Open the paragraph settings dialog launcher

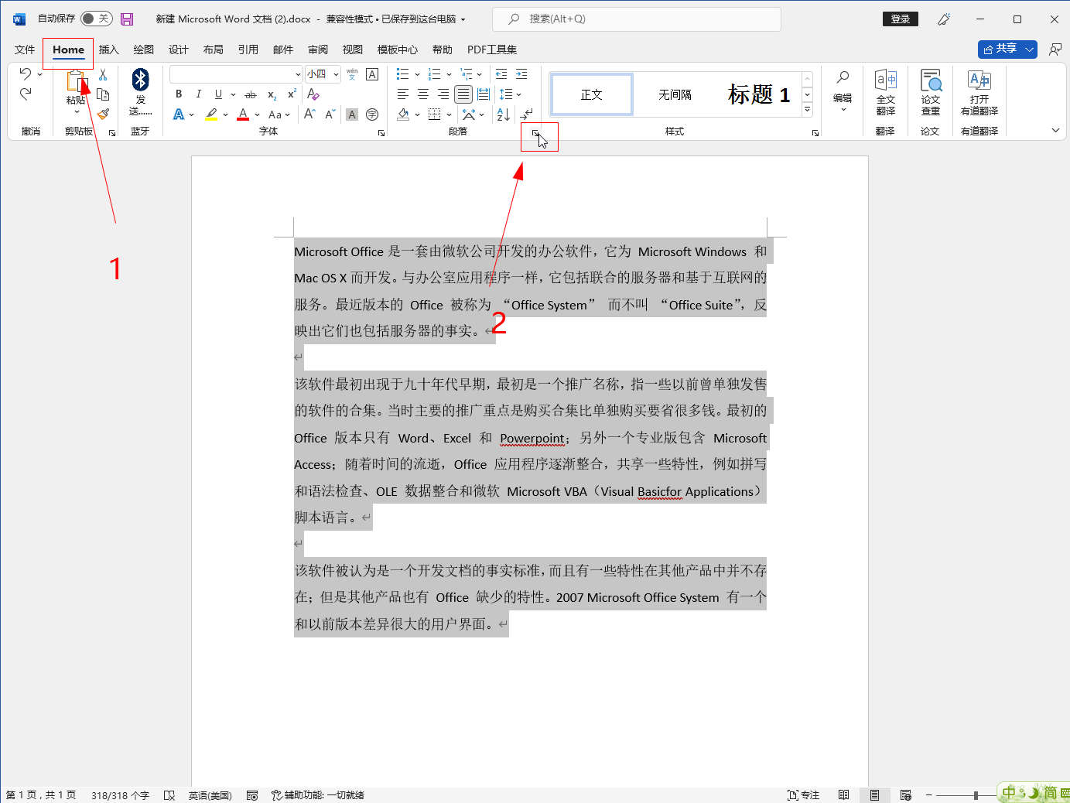pos(535,134)
